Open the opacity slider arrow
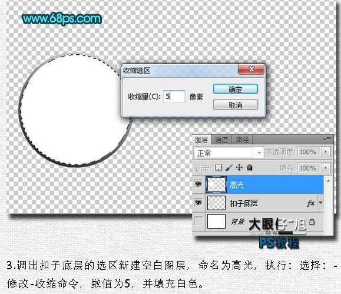Image resolution: width=341 pixels, height=294 pixels. 326,152
